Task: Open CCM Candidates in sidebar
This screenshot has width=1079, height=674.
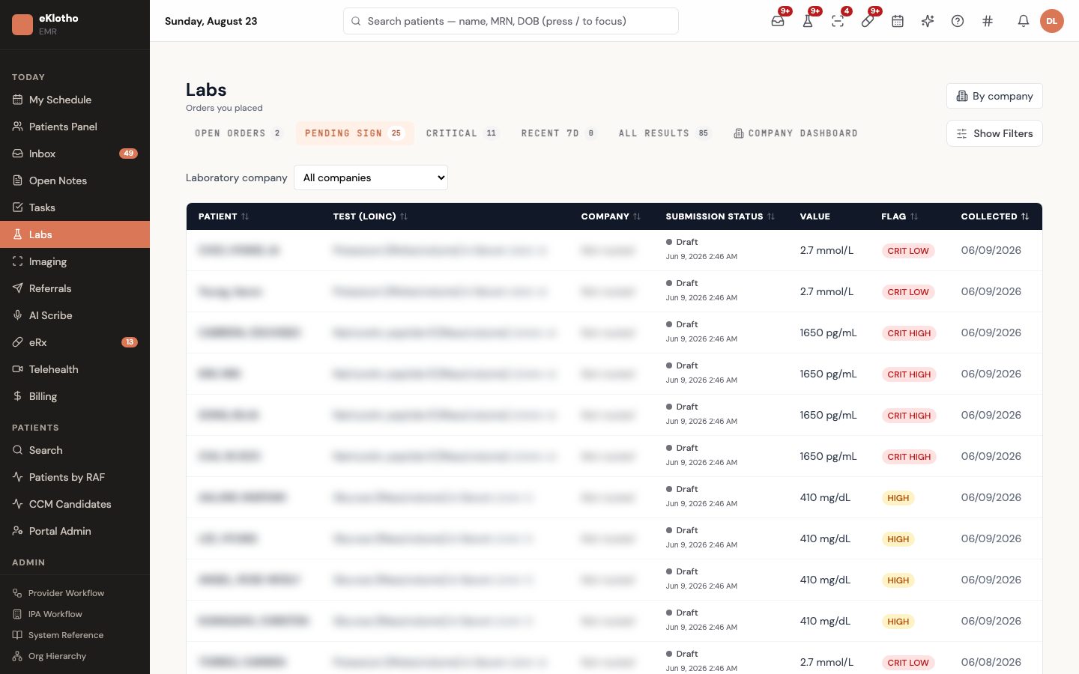Action: tap(75, 504)
